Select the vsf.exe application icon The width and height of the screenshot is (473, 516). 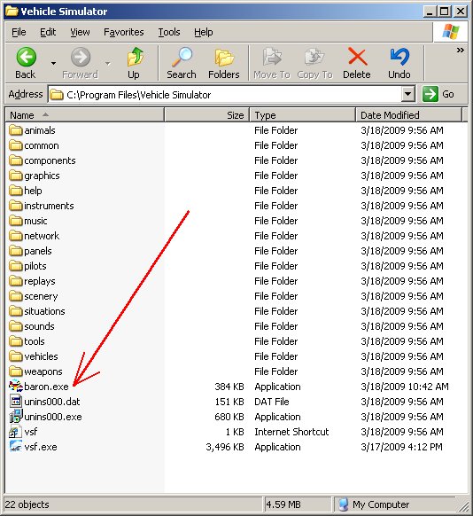coord(16,447)
